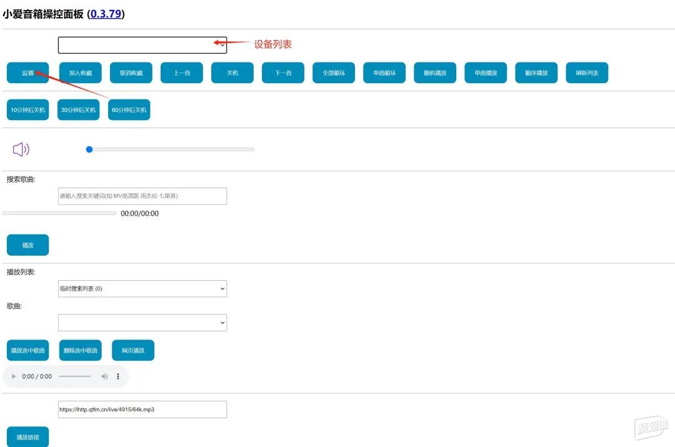Click 刷新列表 to refresh list
Screen dimensions: 675x447
tap(587, 73)
